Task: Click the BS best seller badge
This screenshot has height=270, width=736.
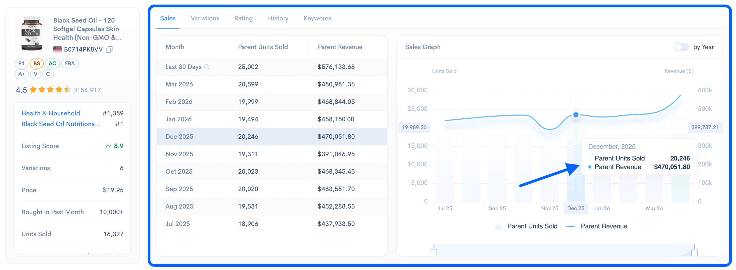Action: 37,63
